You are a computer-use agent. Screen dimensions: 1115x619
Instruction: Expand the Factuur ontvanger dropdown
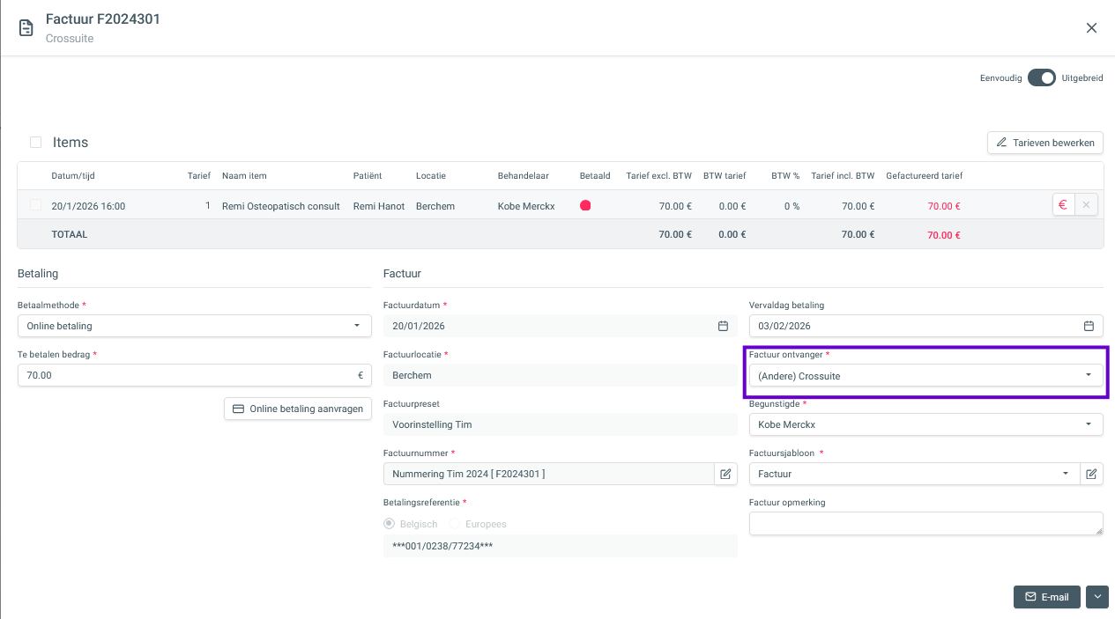925,375
